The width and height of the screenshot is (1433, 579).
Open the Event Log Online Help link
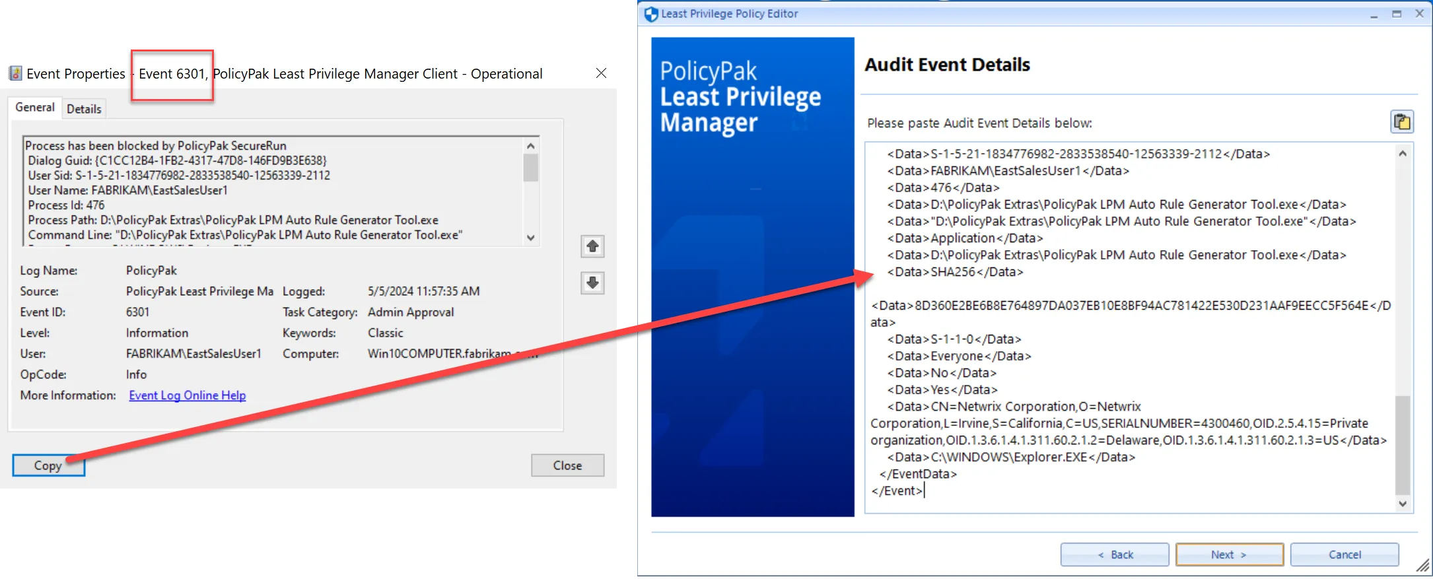coord(187,395)
